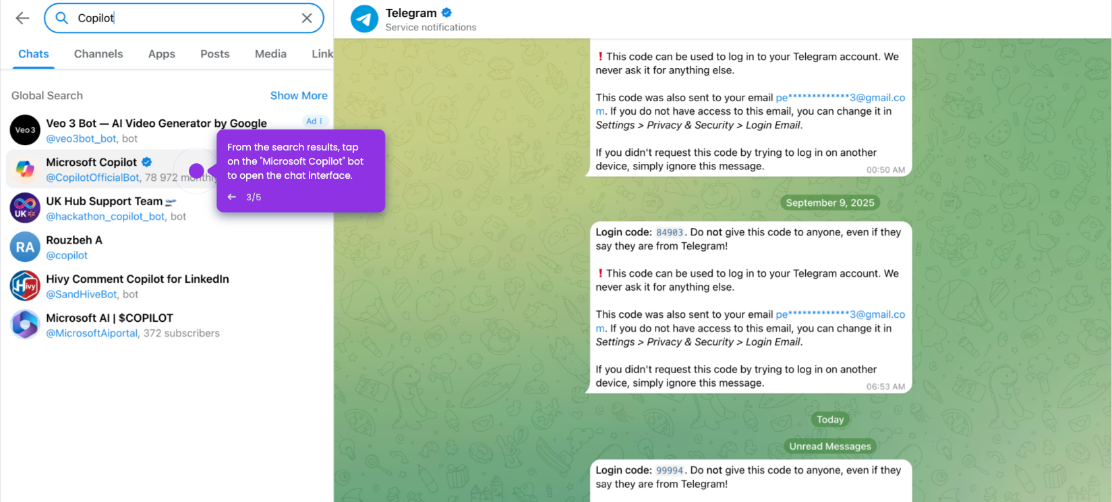Image resolution: width=1112 pixels, height=502 pixels.
Task: Open Hivy Comment Copilot for LinkedIn
Action: click(167, 286)
